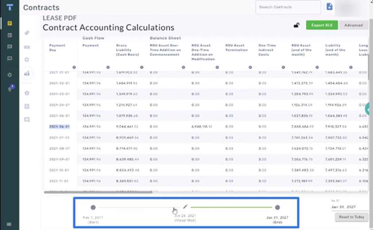The height and width of the screenshot is (230, 373).
Task: Click the black unlock padlock icon
Action: [296, 25]
